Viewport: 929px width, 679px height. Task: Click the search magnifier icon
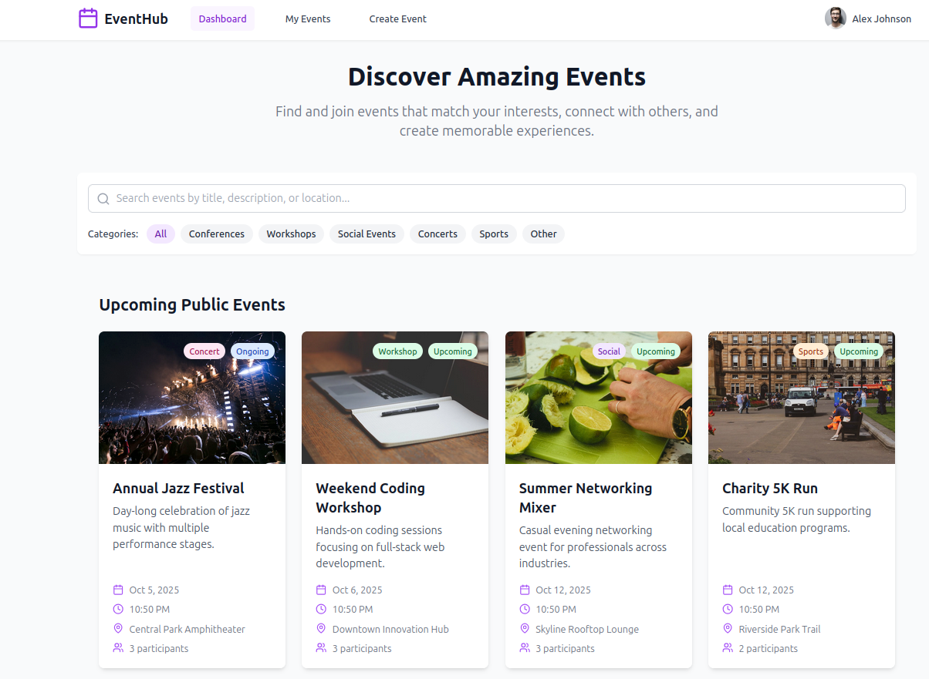103,199
